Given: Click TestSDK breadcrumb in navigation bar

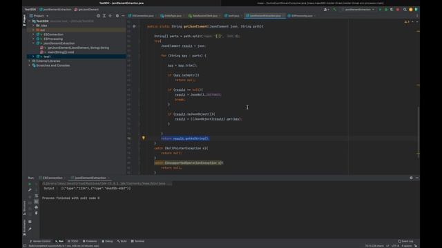Looking at the screenshot, I should 30,10.
